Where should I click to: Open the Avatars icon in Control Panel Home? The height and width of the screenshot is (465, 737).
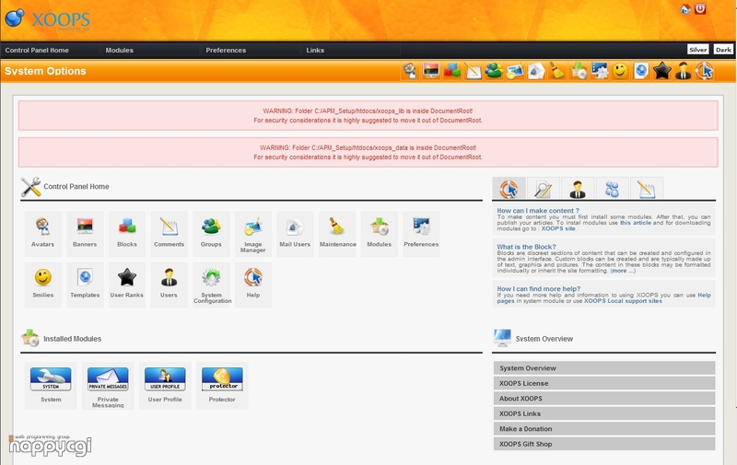pyautogui.click(x=42, y=234)
